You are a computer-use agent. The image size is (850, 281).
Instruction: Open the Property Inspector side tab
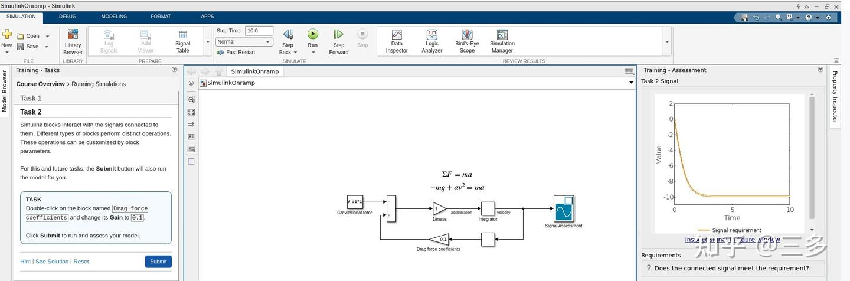tap(835, 97)
